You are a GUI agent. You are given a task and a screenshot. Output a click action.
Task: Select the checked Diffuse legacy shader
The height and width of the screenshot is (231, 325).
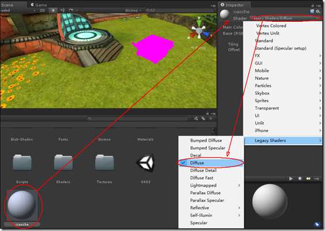pyautogui.click(x=211, y=163)
